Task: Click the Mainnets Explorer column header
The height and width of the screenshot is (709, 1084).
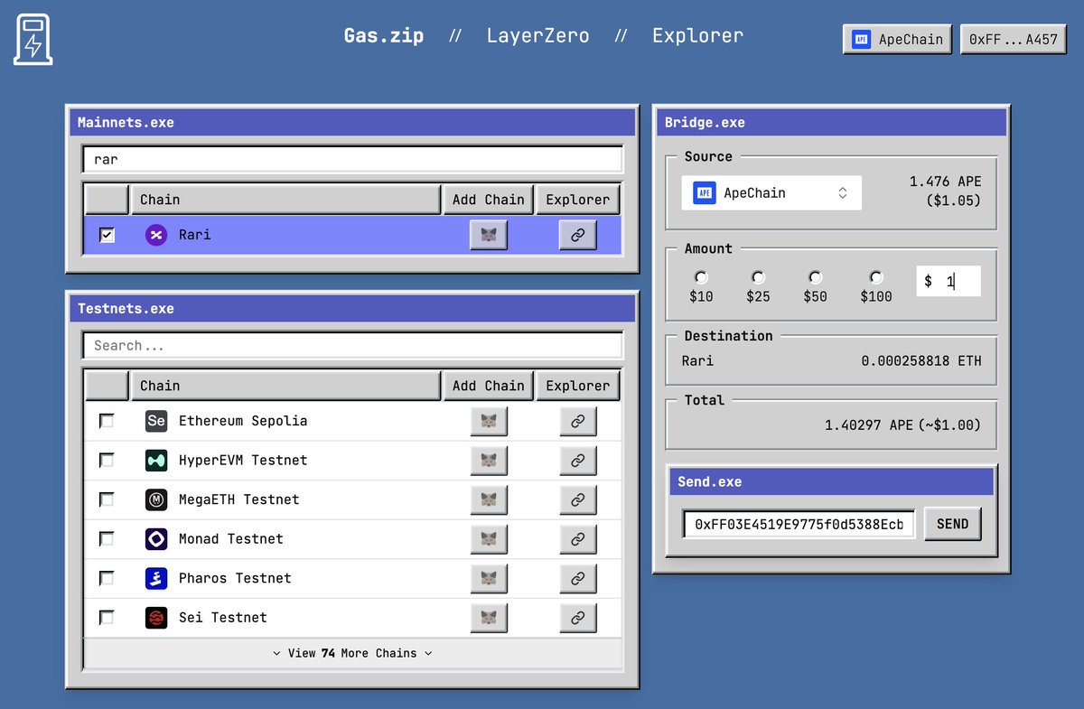Action: pos(578,200)
